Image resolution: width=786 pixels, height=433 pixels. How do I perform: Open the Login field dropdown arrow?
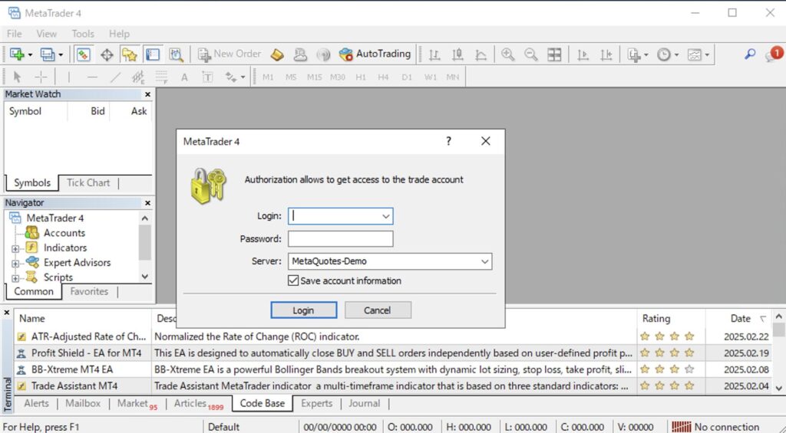pos(385,216)
